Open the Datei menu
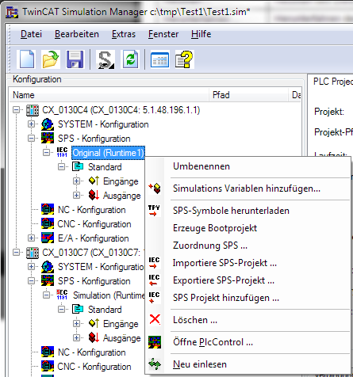Screen dimensions: 353x377 point(31,34)
